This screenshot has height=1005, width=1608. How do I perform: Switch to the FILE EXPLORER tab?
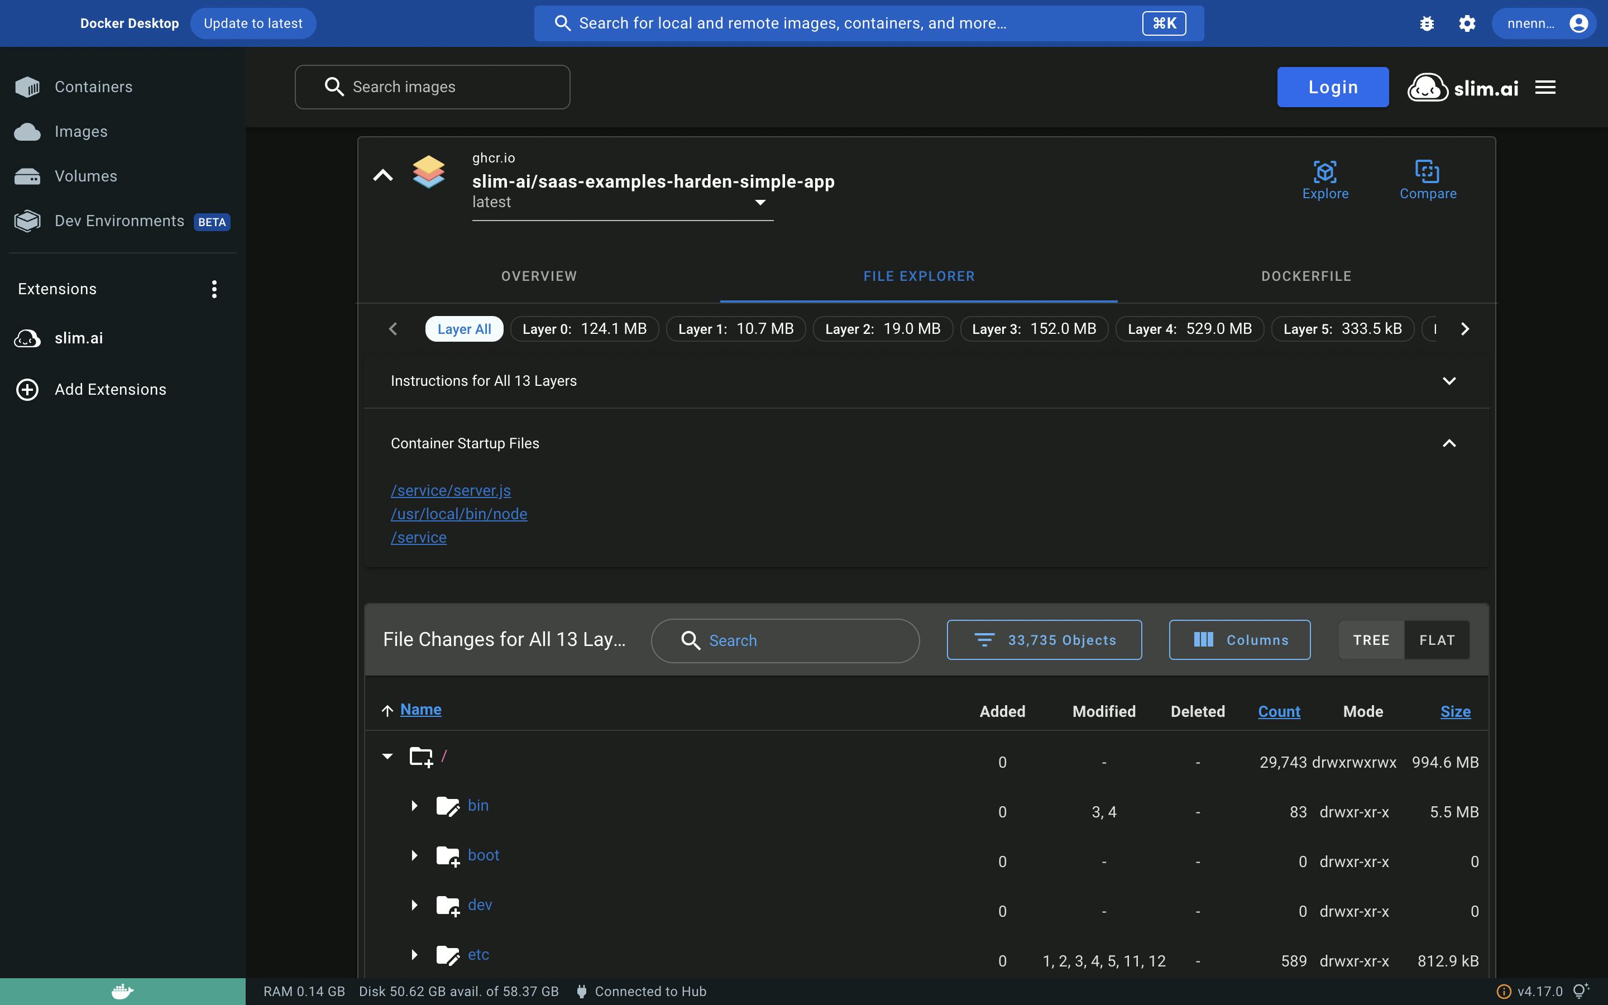coord(919,276)
